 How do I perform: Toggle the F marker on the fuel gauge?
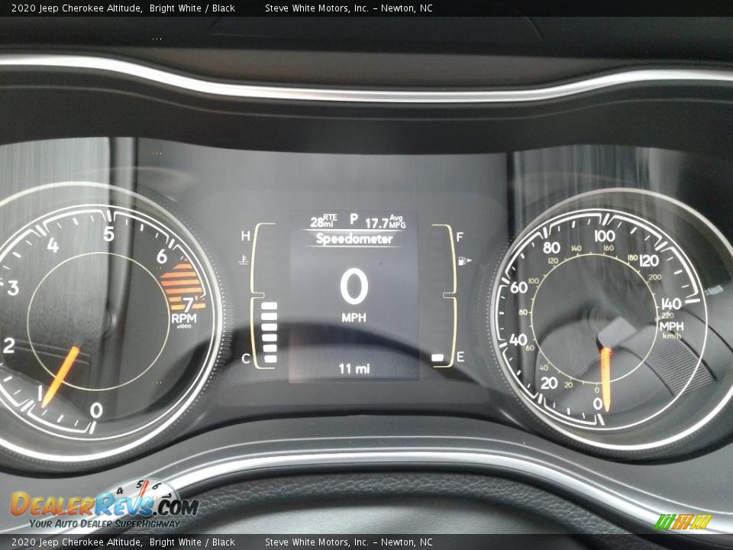pyautogui.click(x=458, y=237)
